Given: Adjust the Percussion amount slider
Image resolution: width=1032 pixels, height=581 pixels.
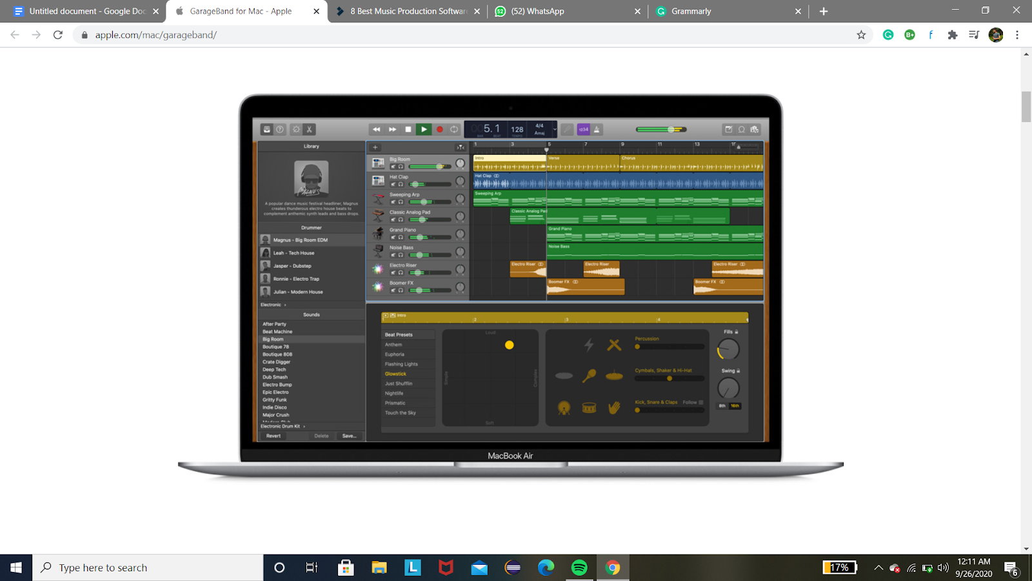Looking at the screenshot, I should pyautogui.click(x=670, y=347).
